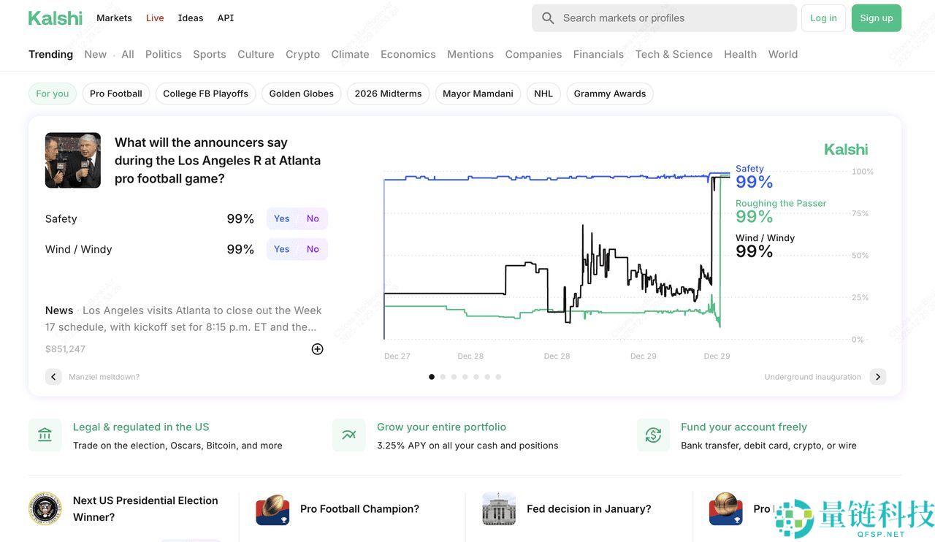The width and height of the screenshot is (935, 542).
Task: Switch to the Culture tab
Action: point(256,54)
